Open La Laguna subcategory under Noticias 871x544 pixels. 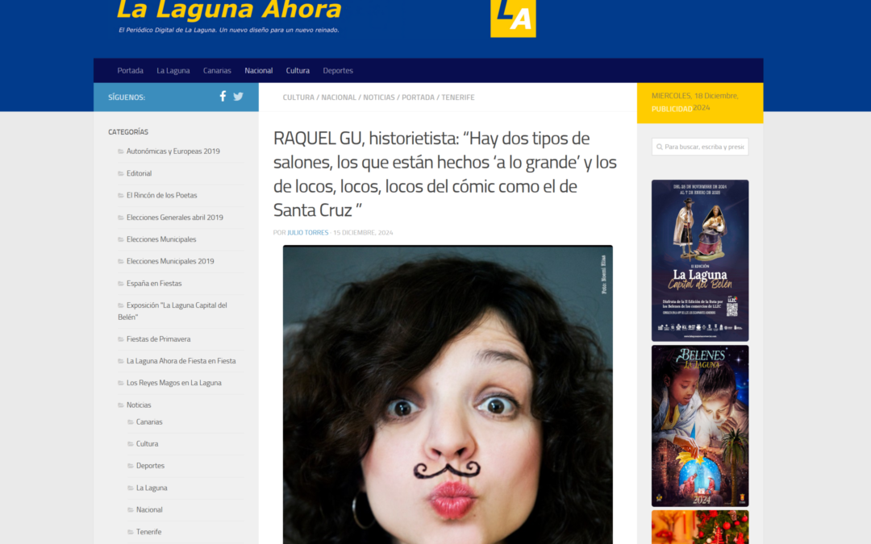(152, 488)
